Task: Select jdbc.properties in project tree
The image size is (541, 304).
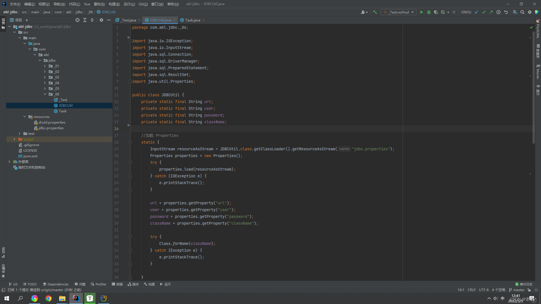Action: pos(51,128)
